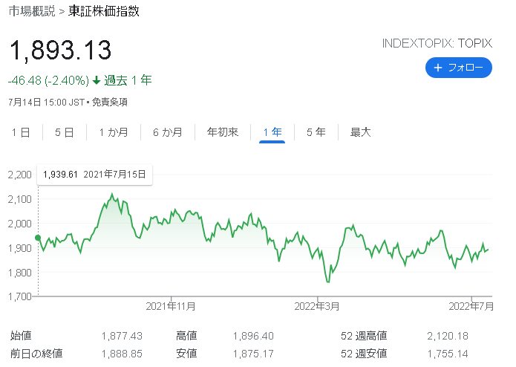Viewport: 516px width, 367px height.
Task: Select the 年初来 year-to-date tab
Action: [223, 132]
